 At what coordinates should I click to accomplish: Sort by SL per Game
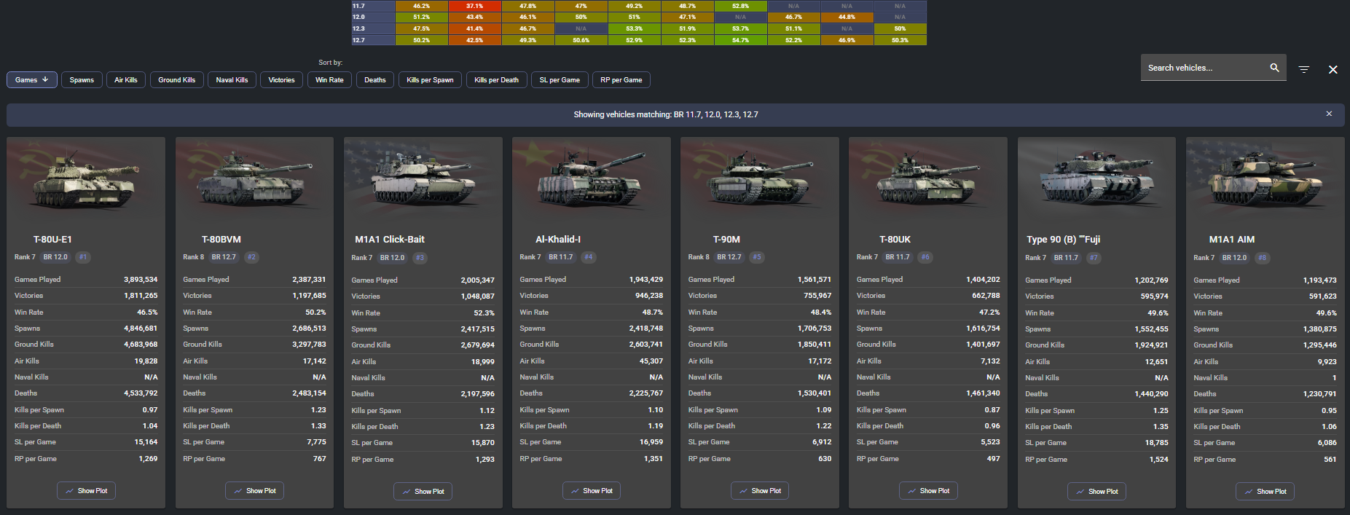click(x=560, y=80)
